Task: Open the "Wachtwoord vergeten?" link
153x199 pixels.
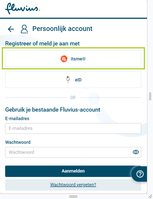Action: coord(73,185)
